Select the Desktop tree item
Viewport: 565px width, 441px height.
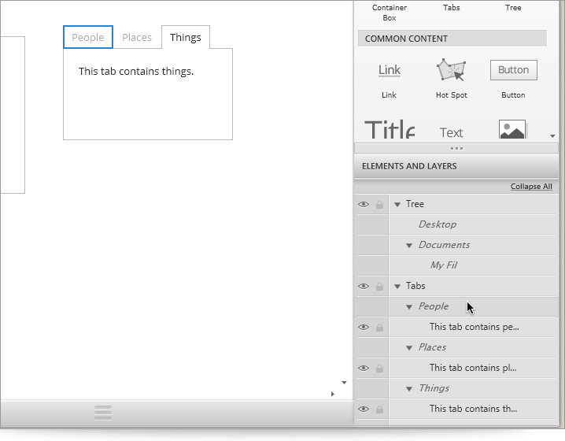click(x=437, y=224)
